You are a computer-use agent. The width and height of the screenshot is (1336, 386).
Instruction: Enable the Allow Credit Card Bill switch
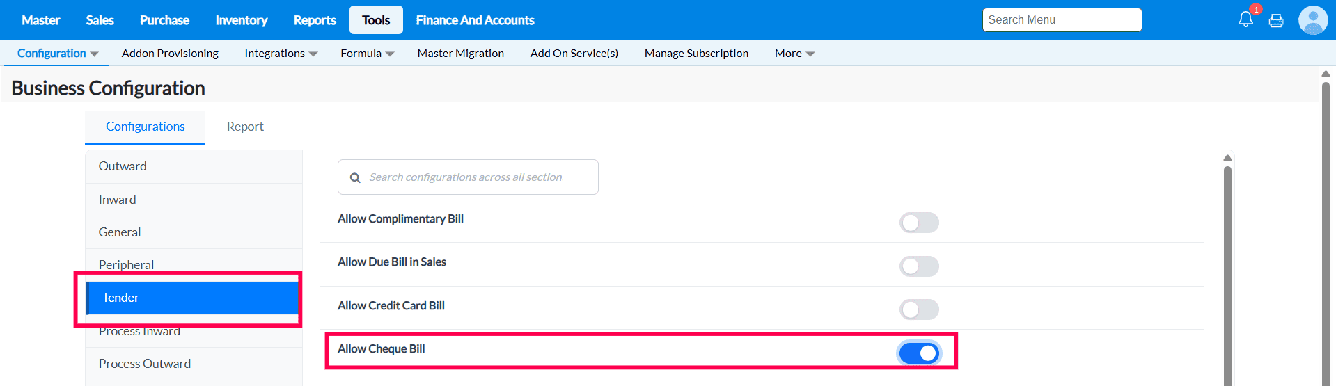919,309
